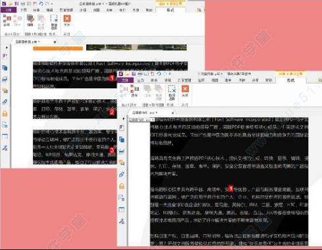Switch to 共享 tab in back window
Image resolution: width=322 pixels, height=250 pixels.
tap(136, 10)
